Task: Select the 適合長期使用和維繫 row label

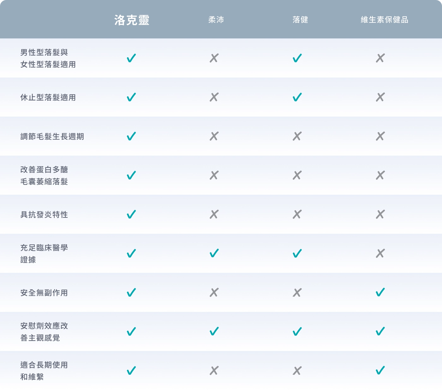Action: (x=44, y=371)
